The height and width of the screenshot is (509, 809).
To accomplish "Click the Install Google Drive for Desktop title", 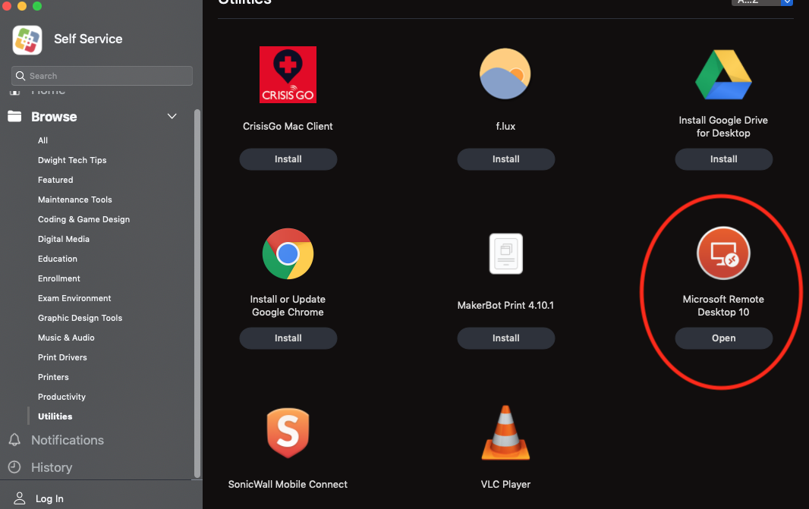I will click(x=723, y=127).
